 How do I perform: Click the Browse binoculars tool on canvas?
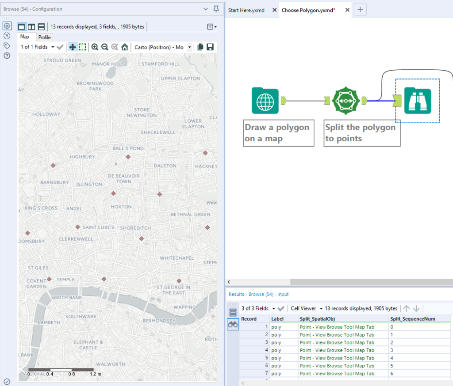click(417, 101)
